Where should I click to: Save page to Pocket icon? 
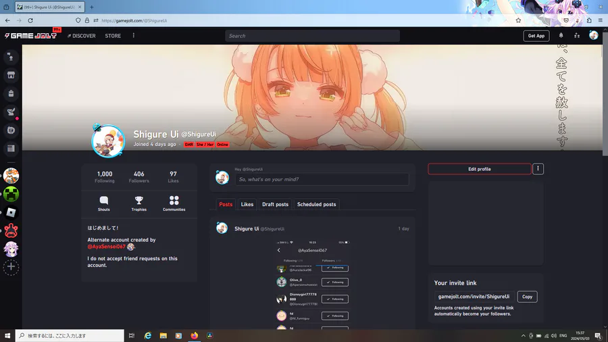tap(566, 20)
